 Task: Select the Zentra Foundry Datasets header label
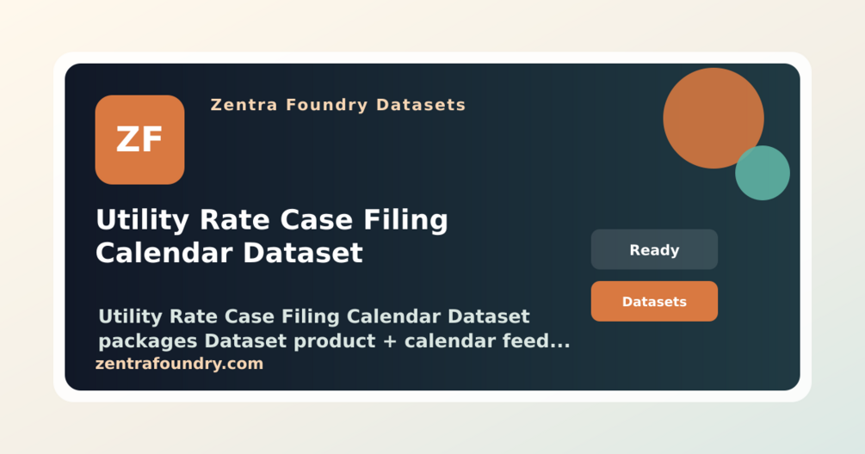pyautogui.click(x=338, y=105)
